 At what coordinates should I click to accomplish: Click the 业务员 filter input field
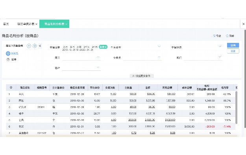(x=142, y=58)
